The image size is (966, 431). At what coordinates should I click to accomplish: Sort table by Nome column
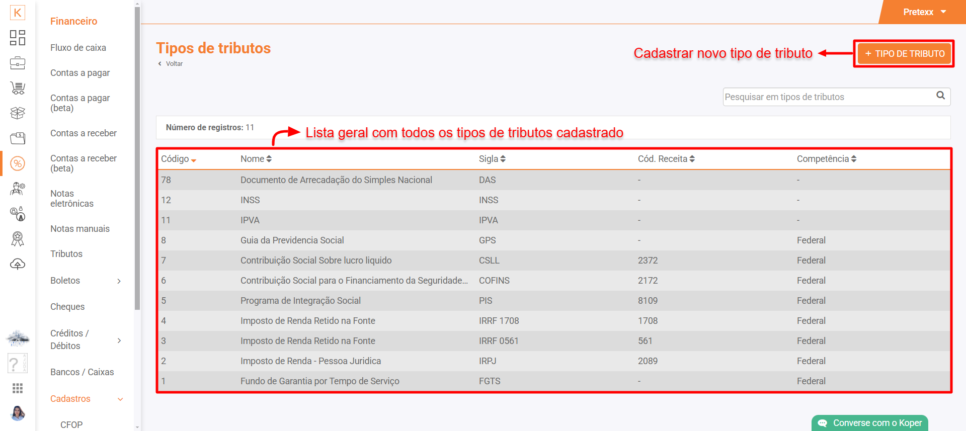pyautogui.click(x=256, y=159)
